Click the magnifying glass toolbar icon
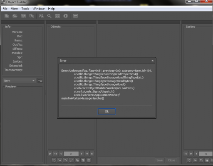Image resolution: width=213 pixels, height=166 pixels. coord(49,16)
